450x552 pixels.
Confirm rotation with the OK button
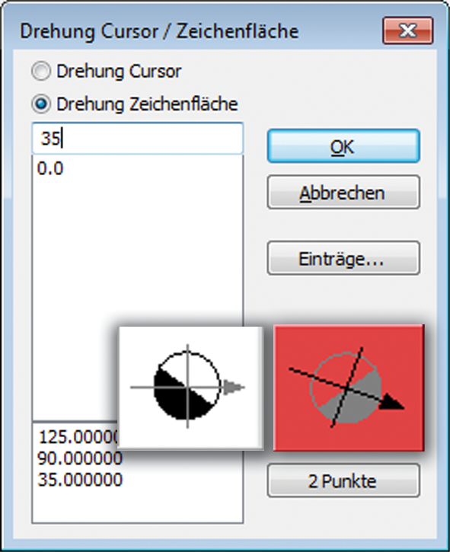tap(343, 146)
